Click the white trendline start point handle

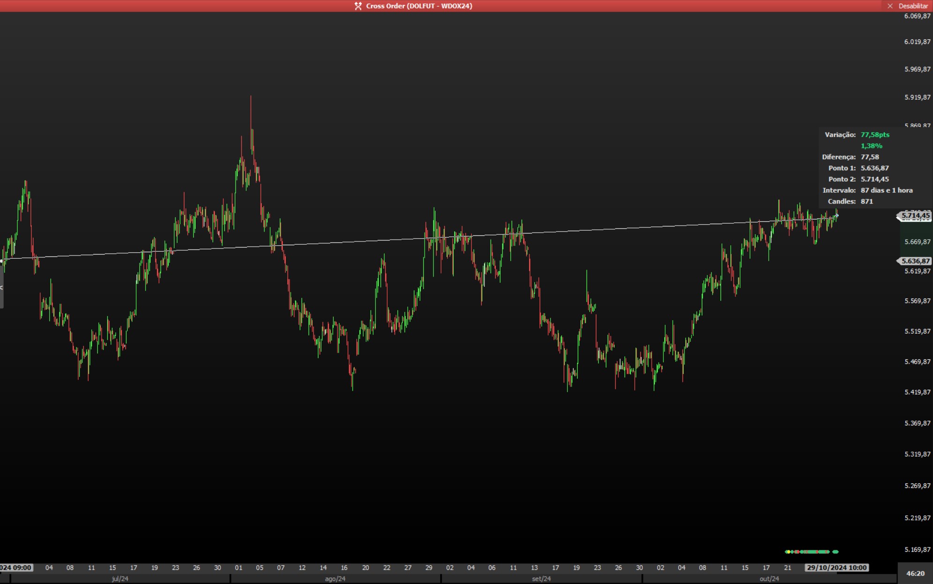click(x=2, y=260)
